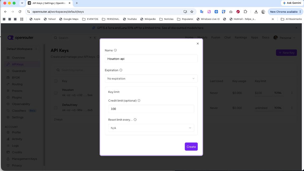The width and height of the screenshot is (304, 171).
Task: Open the Chat nav item
Action: (227, 37)
